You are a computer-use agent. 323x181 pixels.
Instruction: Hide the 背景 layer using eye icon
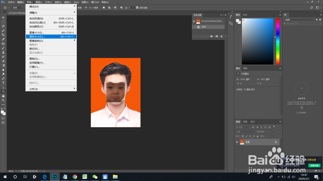coord(237,142)
